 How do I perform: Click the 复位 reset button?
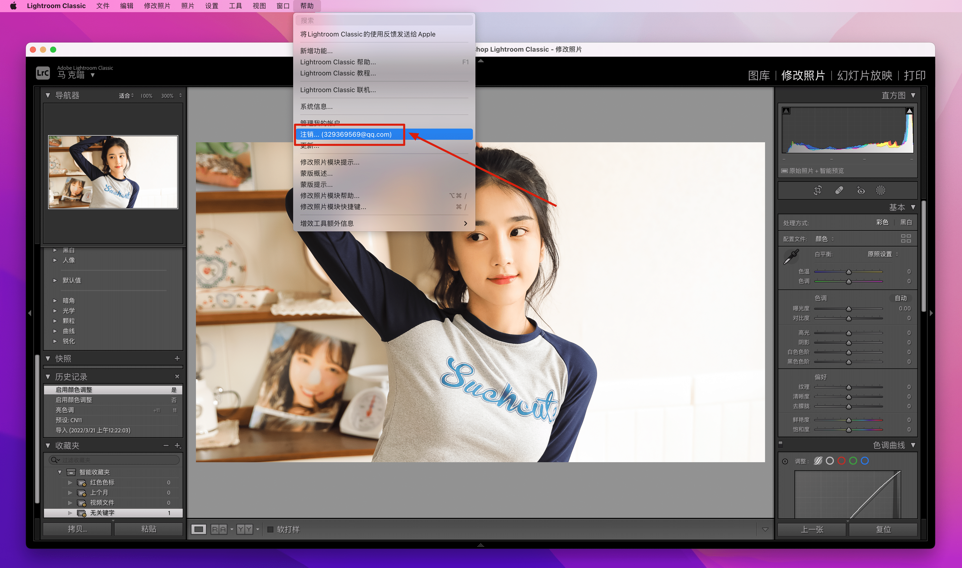[883, 529]
